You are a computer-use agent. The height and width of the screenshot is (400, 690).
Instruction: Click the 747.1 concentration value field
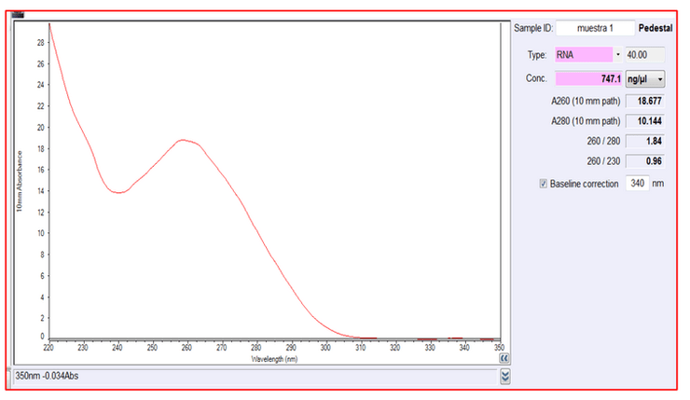click(588, 79)
